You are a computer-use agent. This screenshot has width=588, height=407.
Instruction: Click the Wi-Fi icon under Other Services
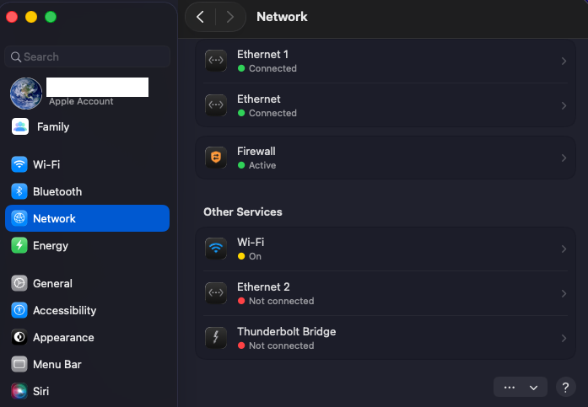pos(216,249)
